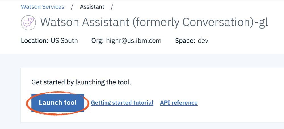Click the light gray page background above the card
This screenshot has height=129, width=284.
(142, 61)
